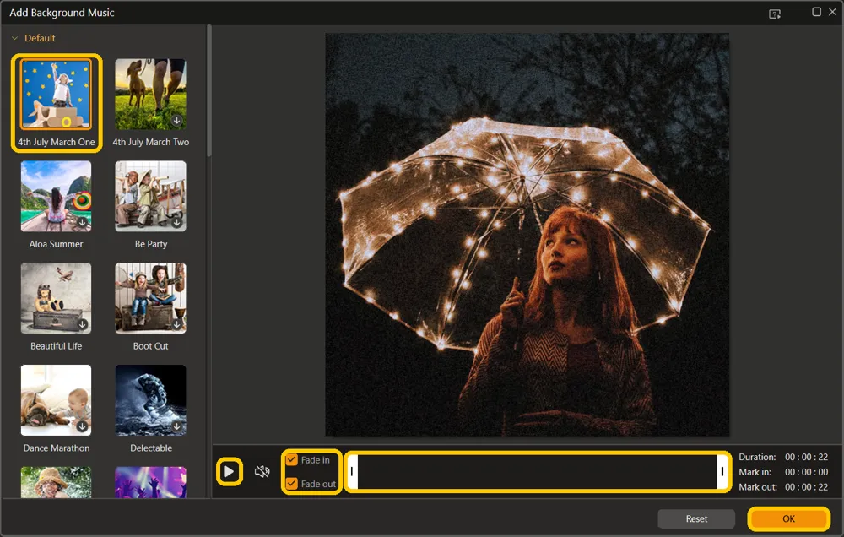Collapse the Default music category
Image resolution: width=844 pixels, height=537 pixels.
coord(15,38)
